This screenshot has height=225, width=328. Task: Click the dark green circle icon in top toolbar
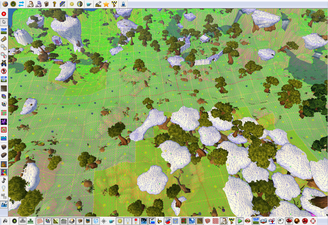(13, 4)
